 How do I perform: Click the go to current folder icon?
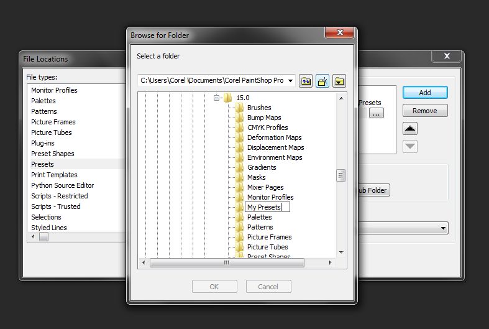point(339,81)
